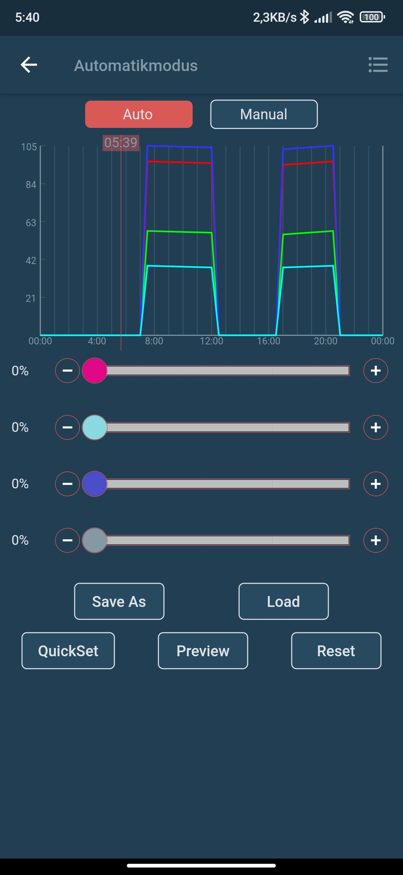Open QuickSet options
Viewport: 403px width, 875px height.
[68, 651]
